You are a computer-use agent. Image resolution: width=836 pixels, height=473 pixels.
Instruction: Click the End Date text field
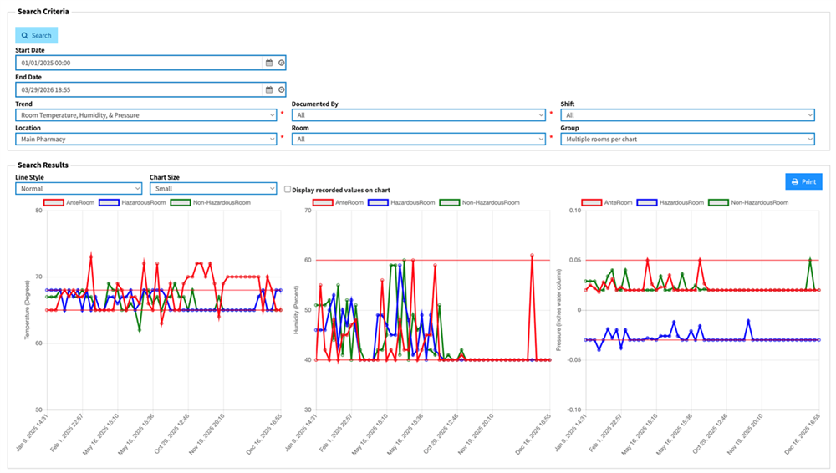coord(138,89)
